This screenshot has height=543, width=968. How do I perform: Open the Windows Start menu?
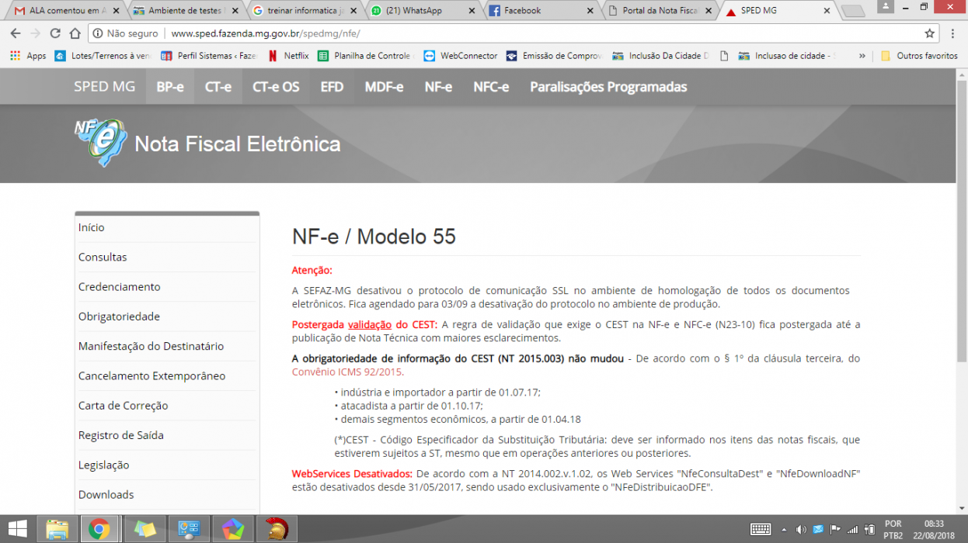[x=17, y=529]
